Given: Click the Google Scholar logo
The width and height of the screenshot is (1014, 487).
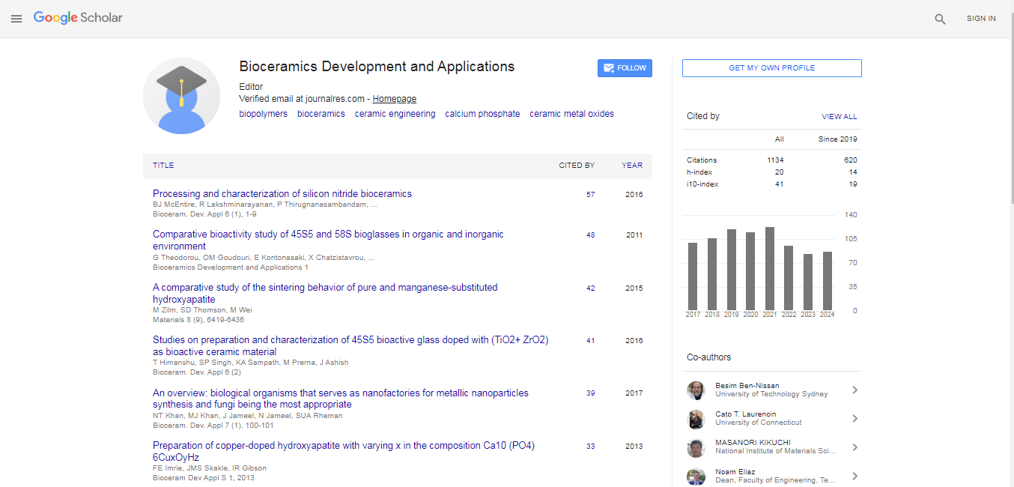Looking at the screenshot, I should pyautogui.click(x=78, y=18).
